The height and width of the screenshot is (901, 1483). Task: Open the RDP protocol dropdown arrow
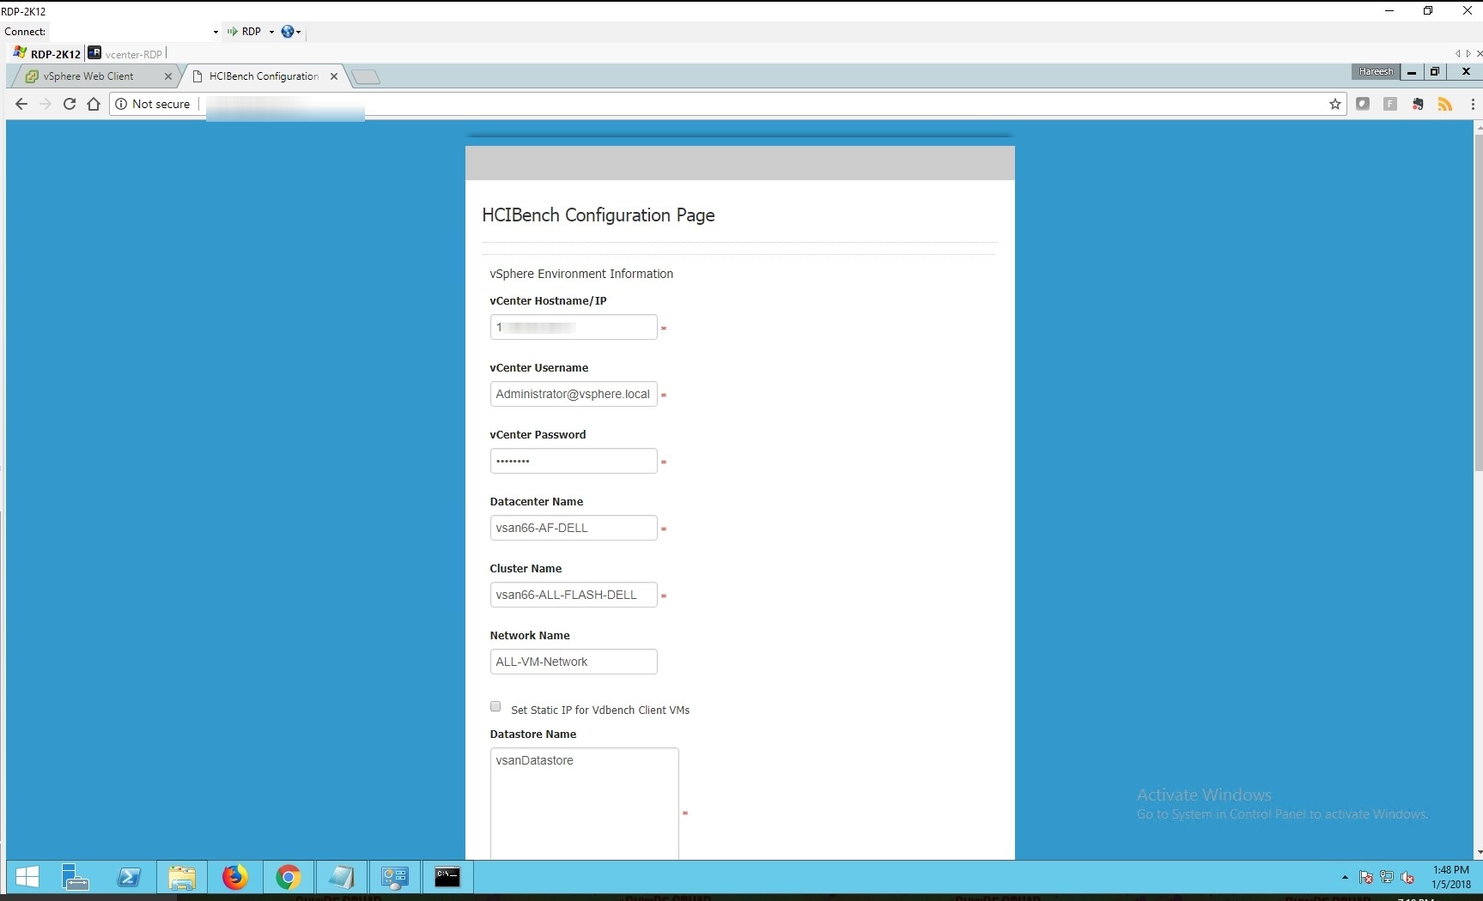pos(271,32)
